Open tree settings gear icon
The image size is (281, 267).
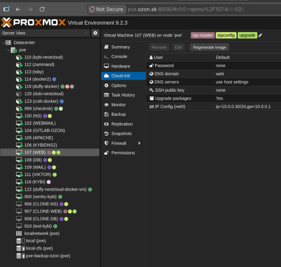[96, 33]
